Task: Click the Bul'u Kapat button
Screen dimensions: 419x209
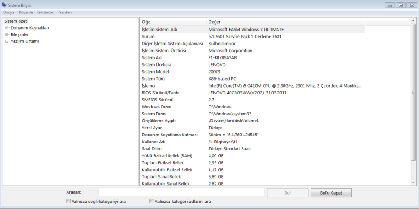Action: click(x=331, y=192)
